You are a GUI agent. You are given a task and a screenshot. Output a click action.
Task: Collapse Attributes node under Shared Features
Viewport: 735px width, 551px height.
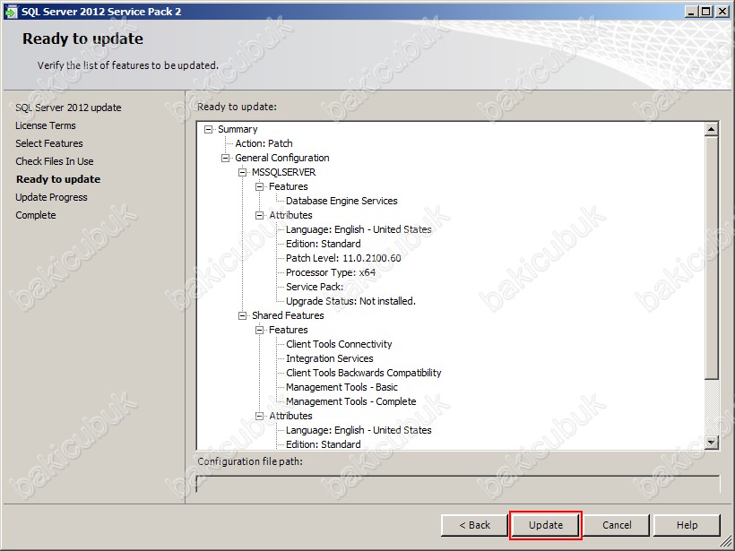(x=259, y=416)
